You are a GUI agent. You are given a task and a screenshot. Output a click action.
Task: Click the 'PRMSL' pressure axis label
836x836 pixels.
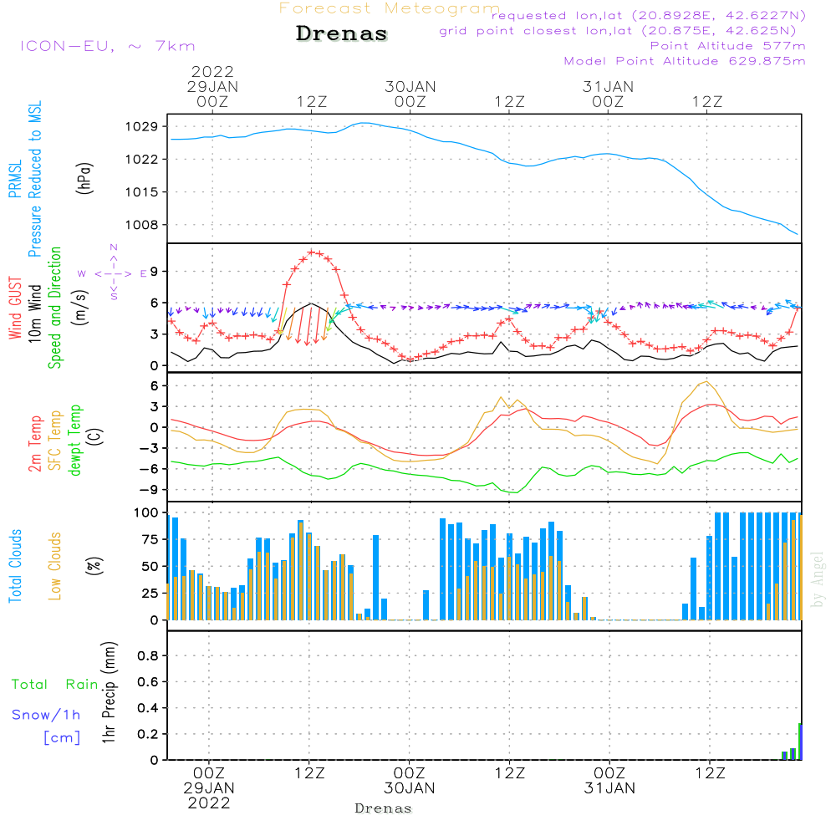coord(15,179)
